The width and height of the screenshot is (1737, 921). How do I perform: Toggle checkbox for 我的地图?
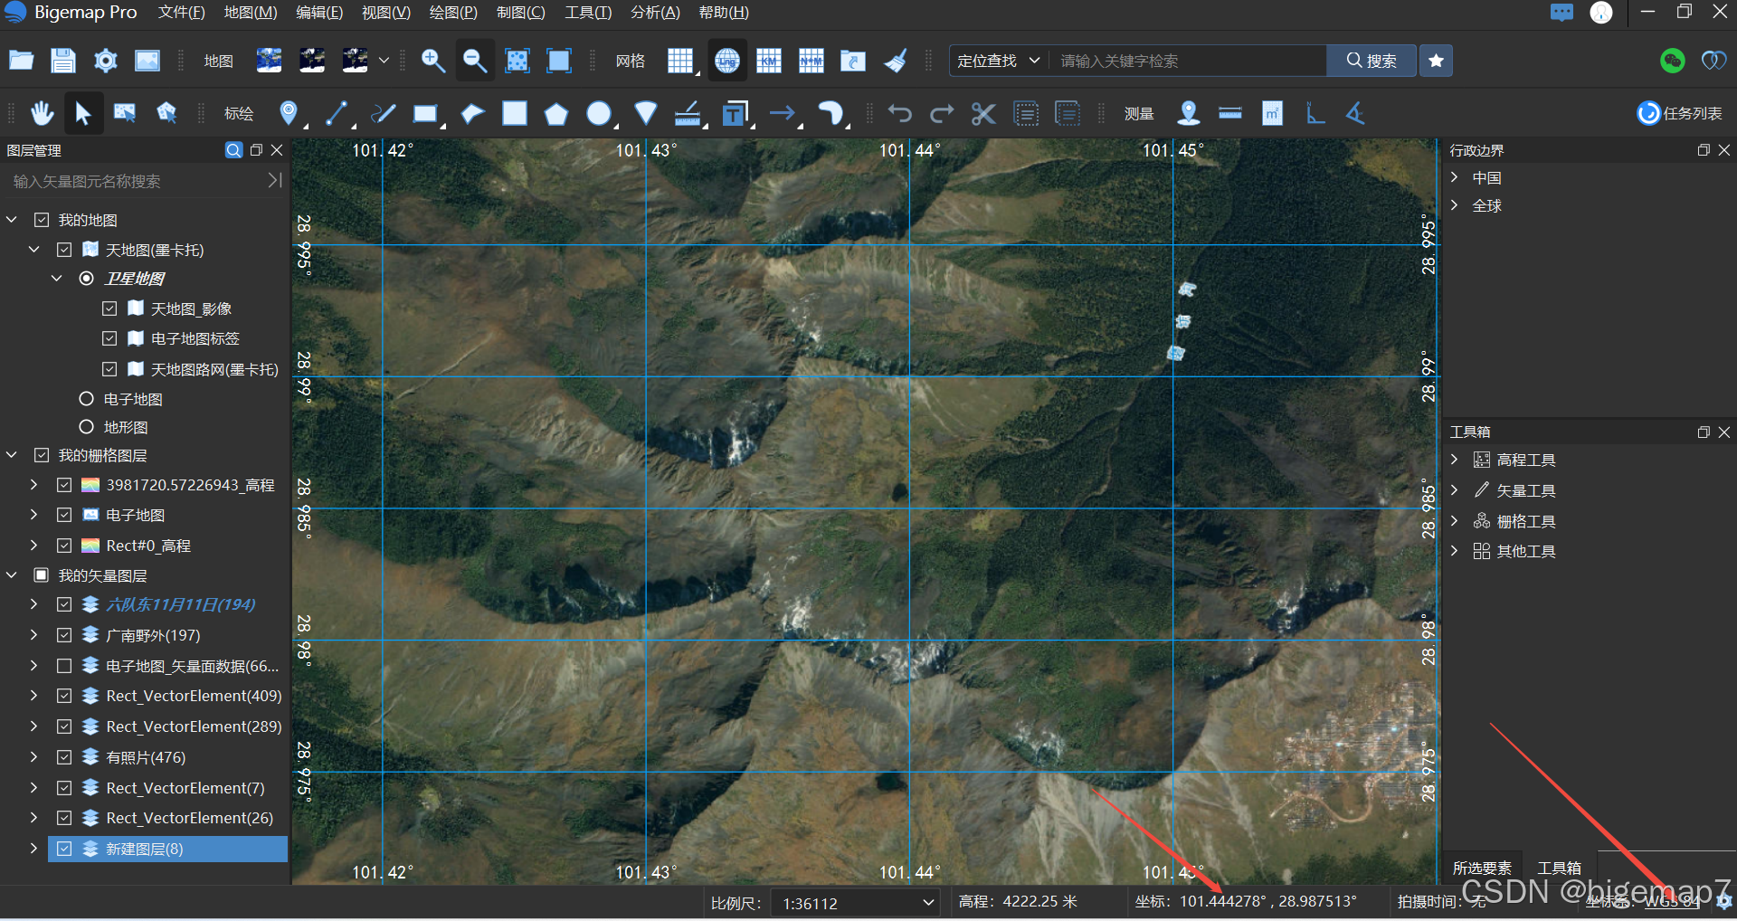pyautogui.click(x=42, y=220)
